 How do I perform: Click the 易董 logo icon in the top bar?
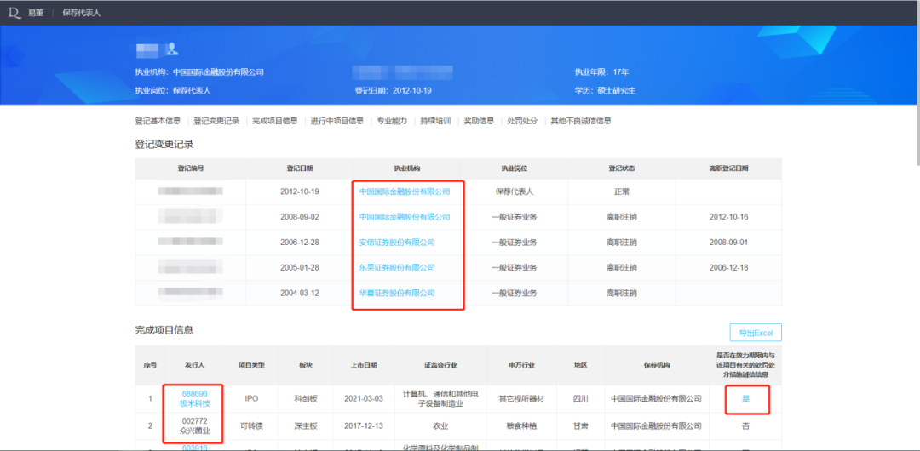point(15,12)
